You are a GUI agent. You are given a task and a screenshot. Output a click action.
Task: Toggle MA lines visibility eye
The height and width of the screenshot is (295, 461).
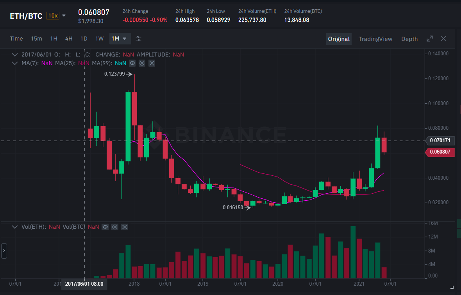(132, 63)
